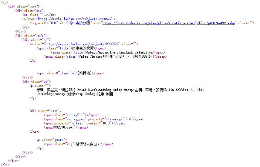
Task: Select the div class="hd" line
Action: [x=37, y=40]
